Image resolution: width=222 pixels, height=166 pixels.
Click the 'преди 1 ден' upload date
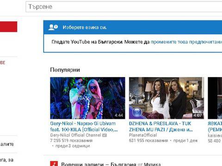(185, 141)
